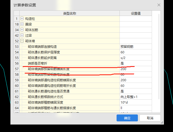Click the 类型名称 column header
Viewport: 173px width, 132px height.
click(70, 13)
